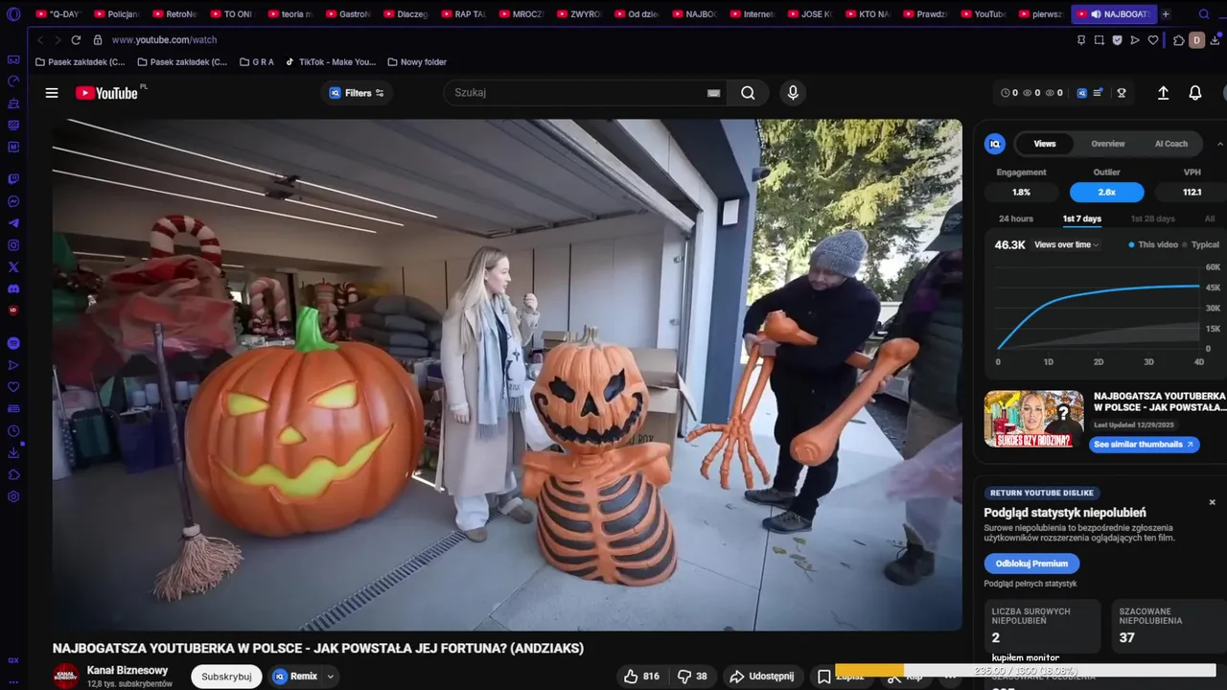
Task: Click the vidIQ trophy icon
Action: coord(1121,93)
